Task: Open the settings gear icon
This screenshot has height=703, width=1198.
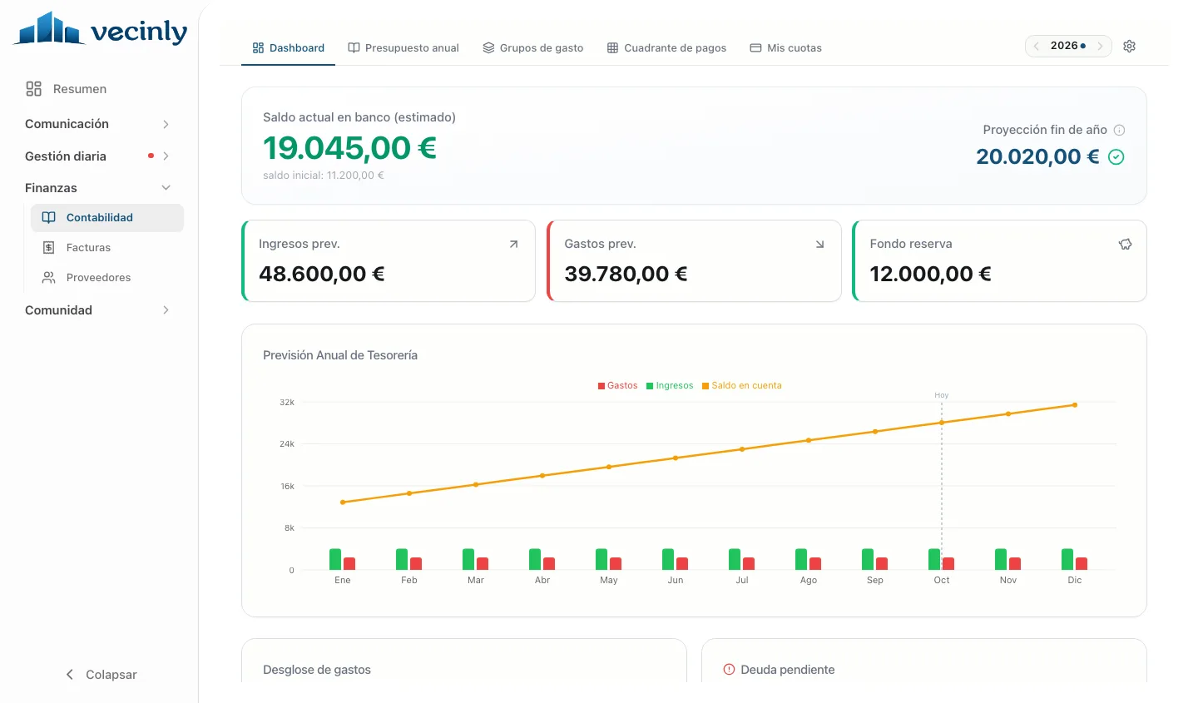Action: click(1129, 47)
